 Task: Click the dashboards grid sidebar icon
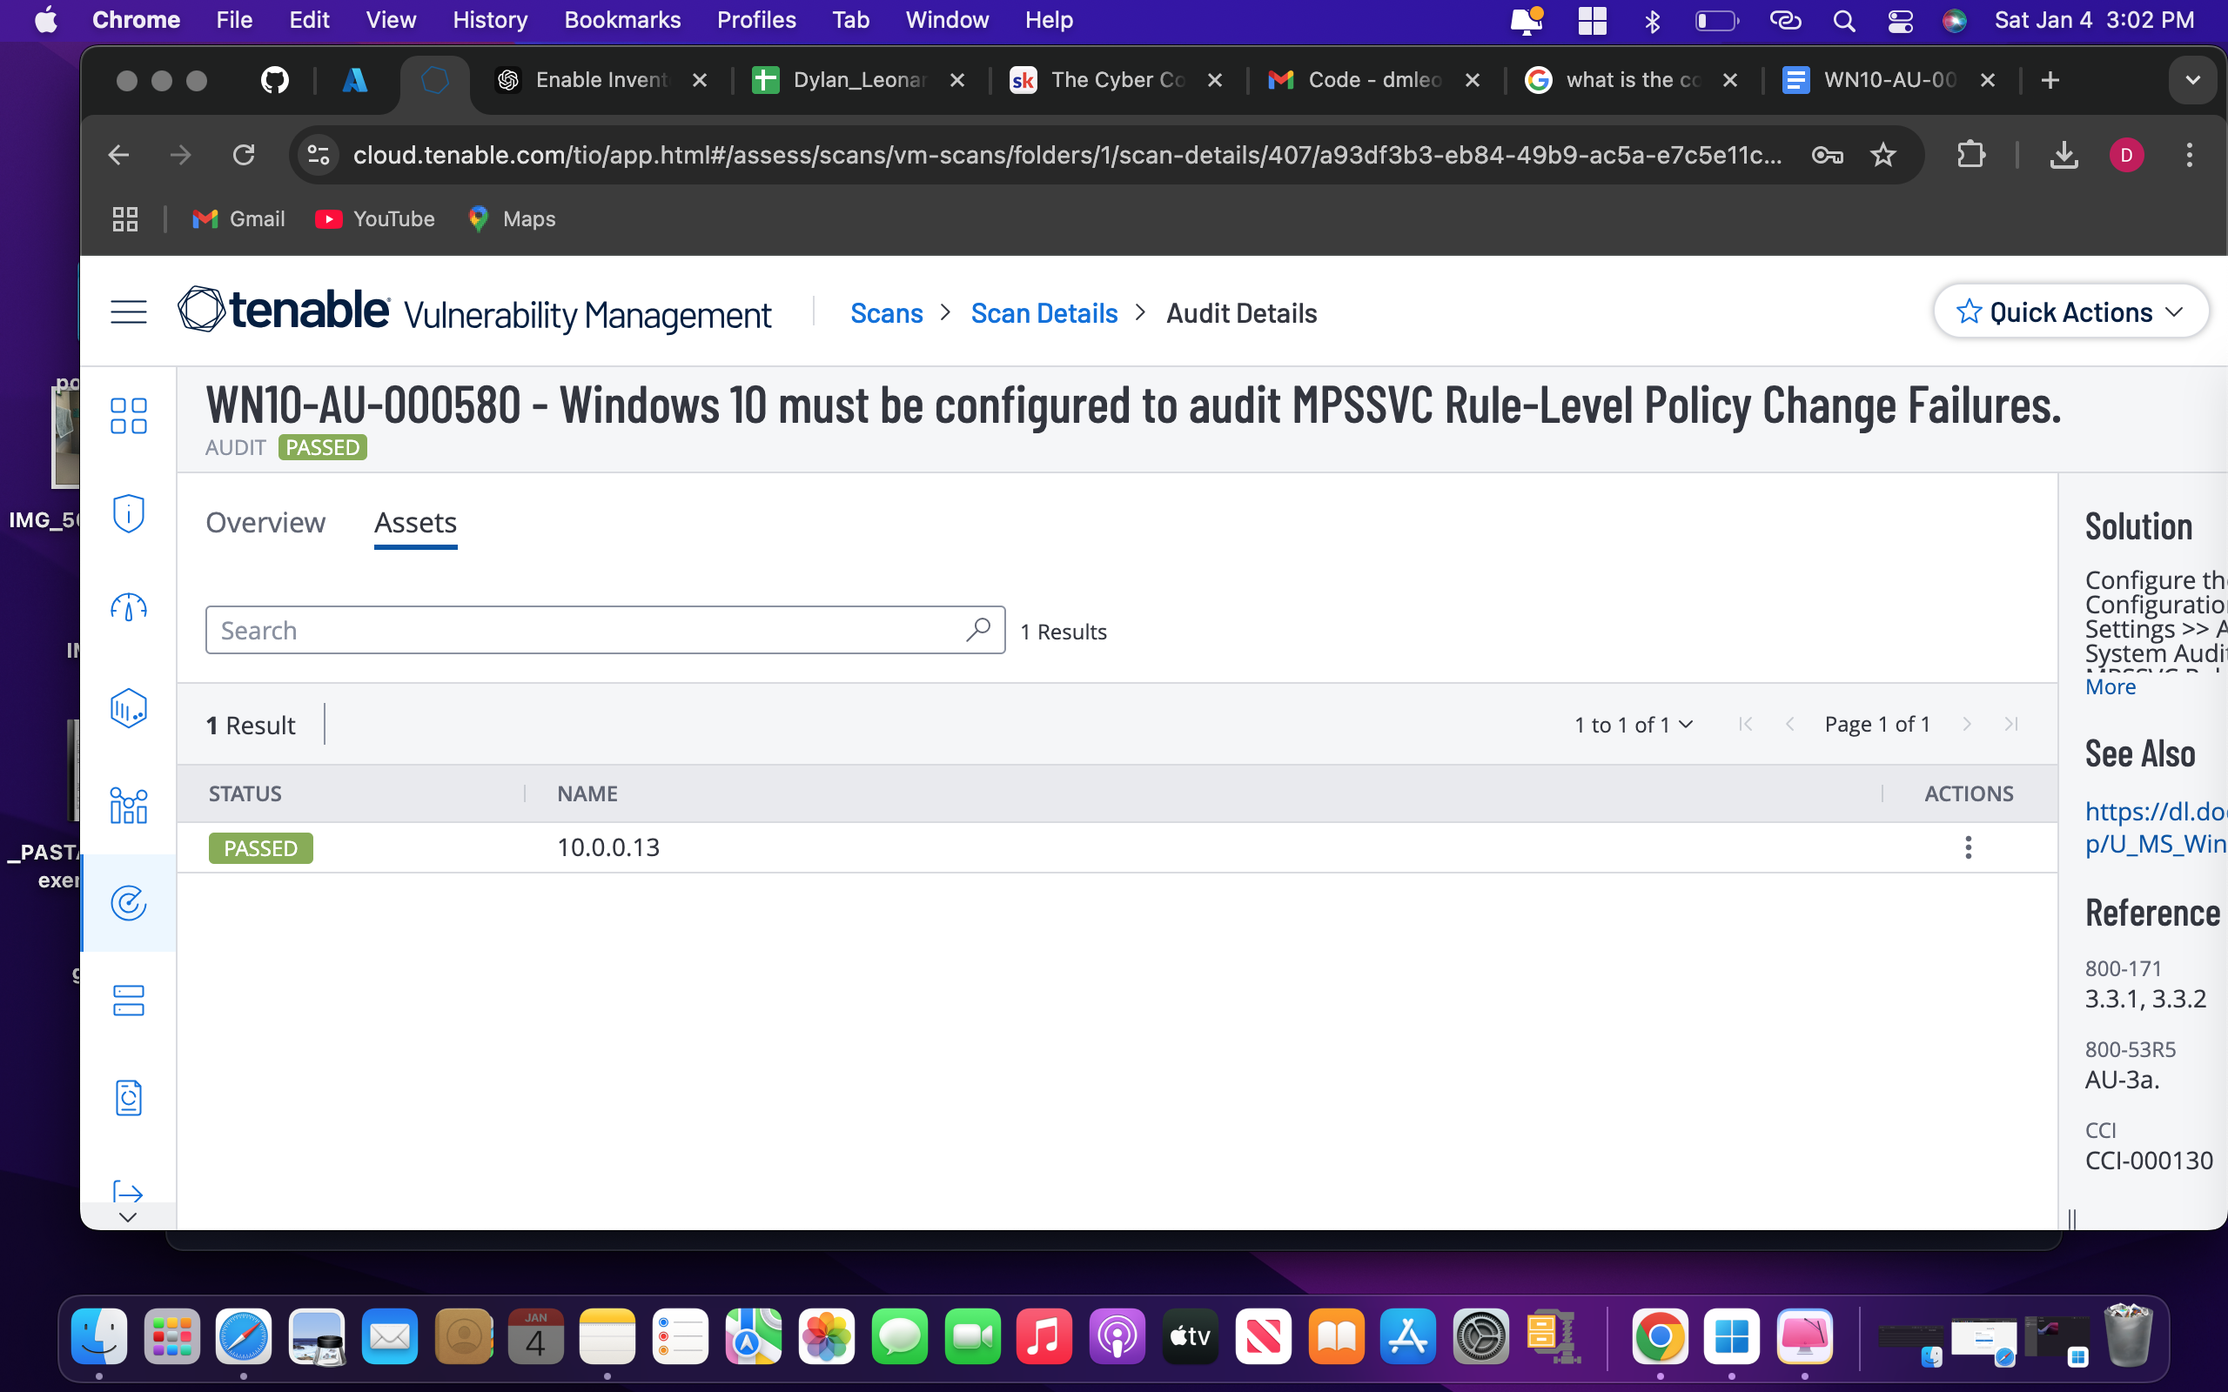(128, 416)
